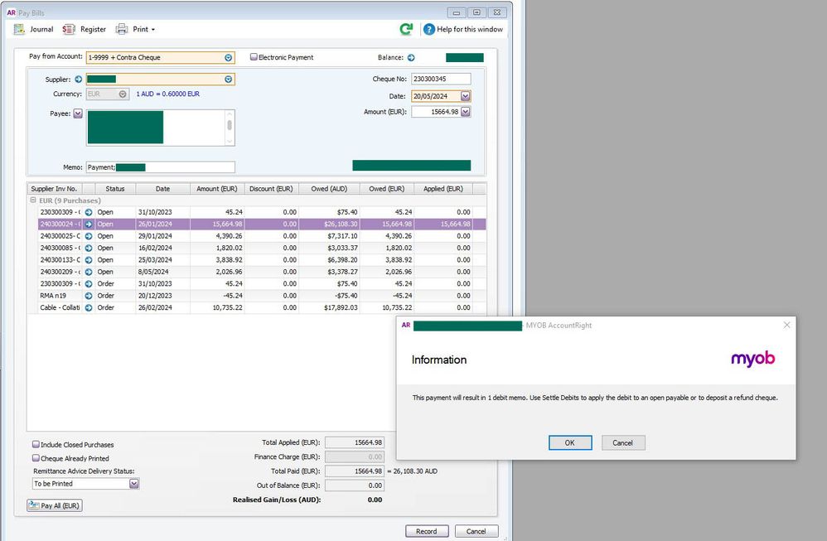Image resolution: width=827 pixels, height=541 pixels.
Task: Enable the Electronic Payment checkbox
Action: tap(254, 58)
